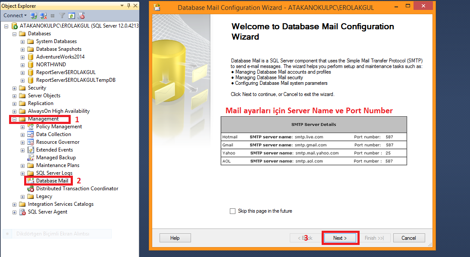Click the Cancel button in wizard
The height and width of the screenshot is (257, 470).
click(x=408, y=238)
